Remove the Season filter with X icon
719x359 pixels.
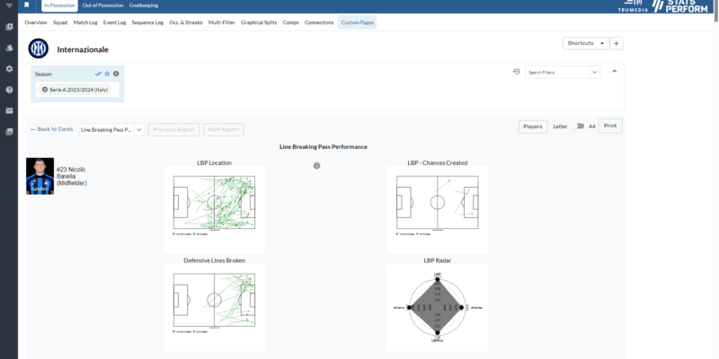coord(116,74)
